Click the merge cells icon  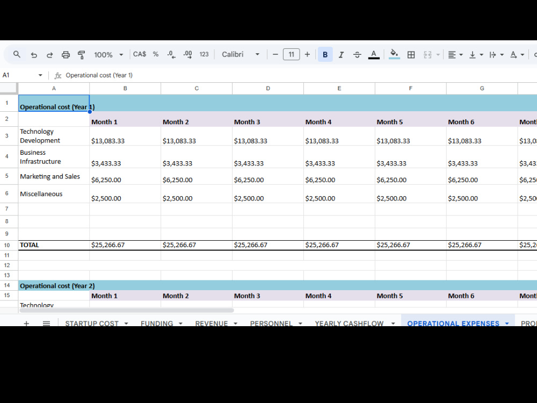coord(427,54)
